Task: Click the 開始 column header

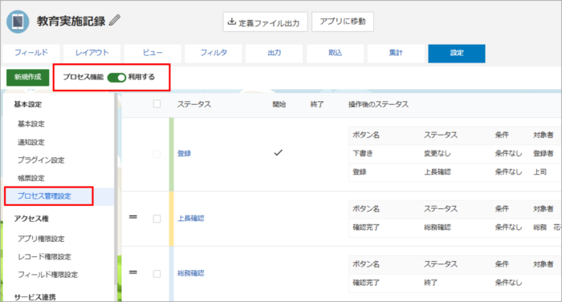Action: (x=279, y=104)
